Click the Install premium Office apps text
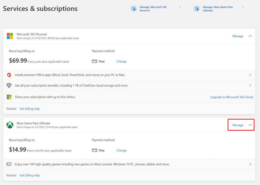 point(70,75)
